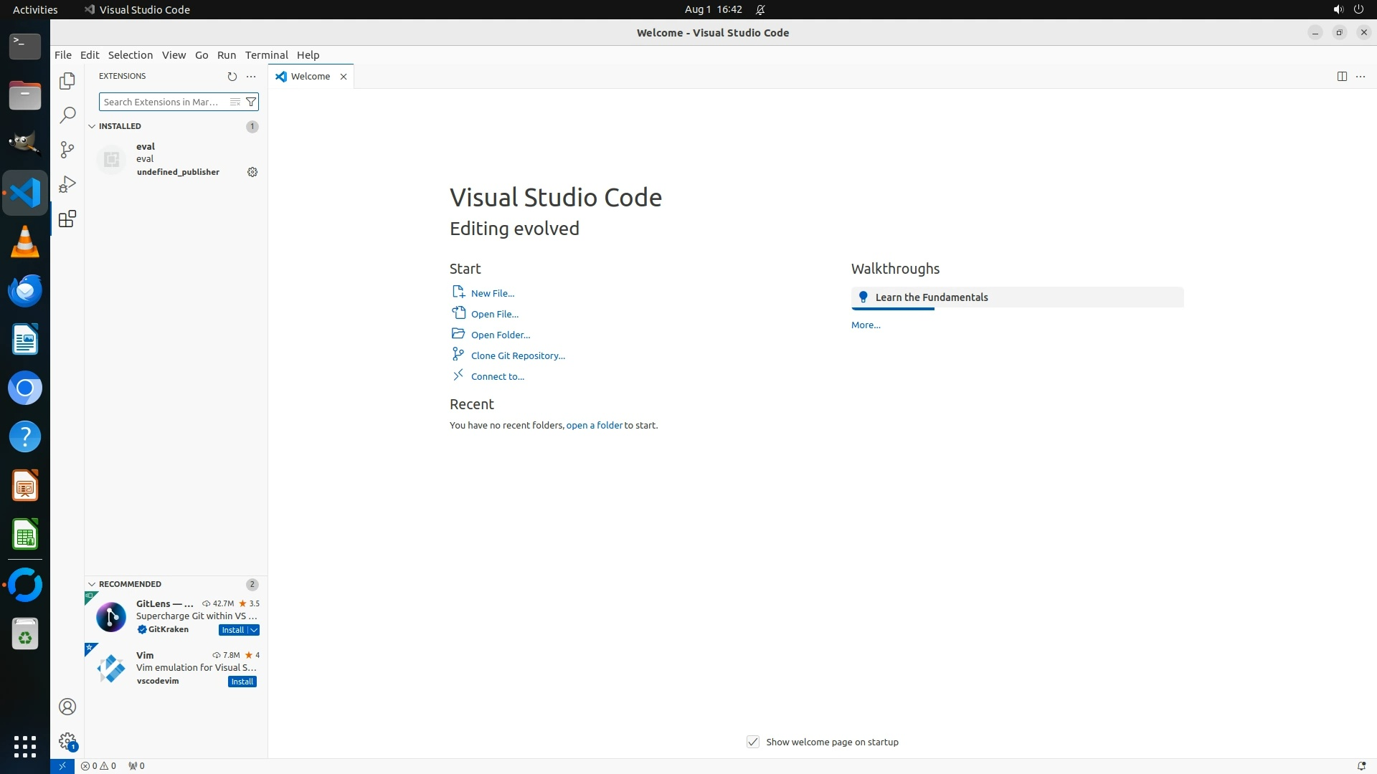The image size is (1377, 774).
Task: Install the Vim extension
Action: coord(242,682)
